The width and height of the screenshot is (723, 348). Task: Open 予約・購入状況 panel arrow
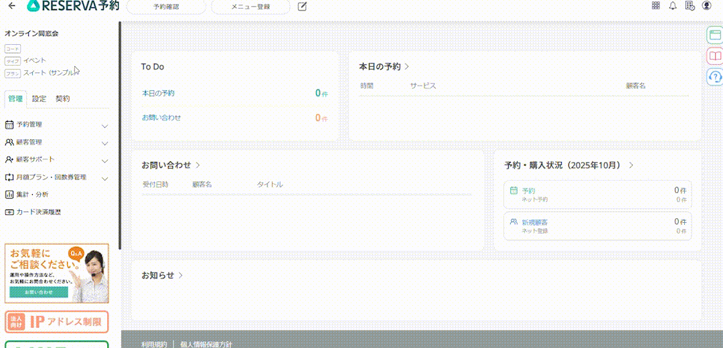pos(631,165)
